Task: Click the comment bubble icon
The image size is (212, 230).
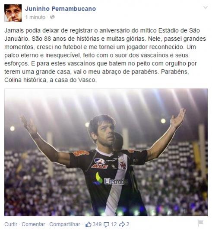Action: pyautogui.click(x=106, y=224)
